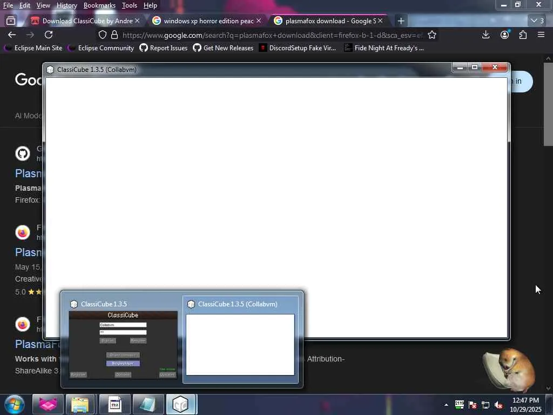553x415 pixels.
Task: Show site security lock information
Action: [x=114, y=35]
